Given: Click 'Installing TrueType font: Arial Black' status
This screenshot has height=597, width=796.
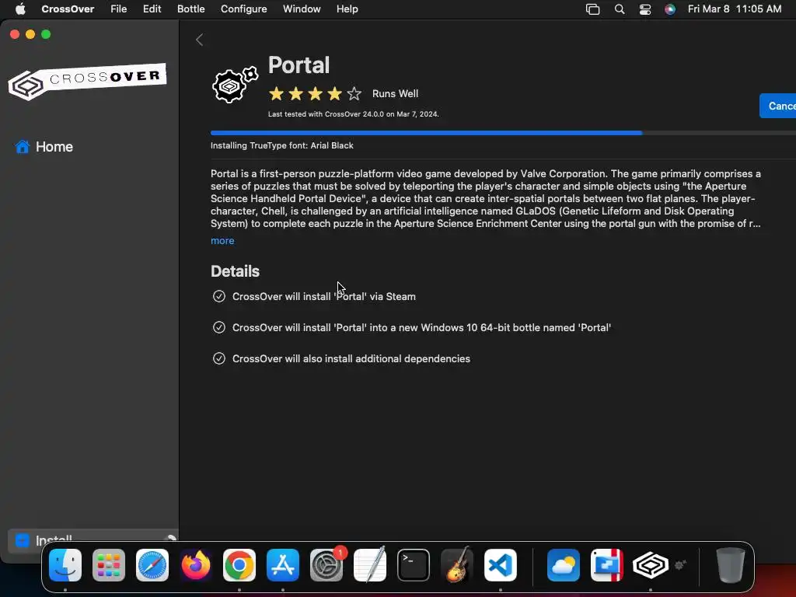Looking at the screenshot, I should [281, 145].
